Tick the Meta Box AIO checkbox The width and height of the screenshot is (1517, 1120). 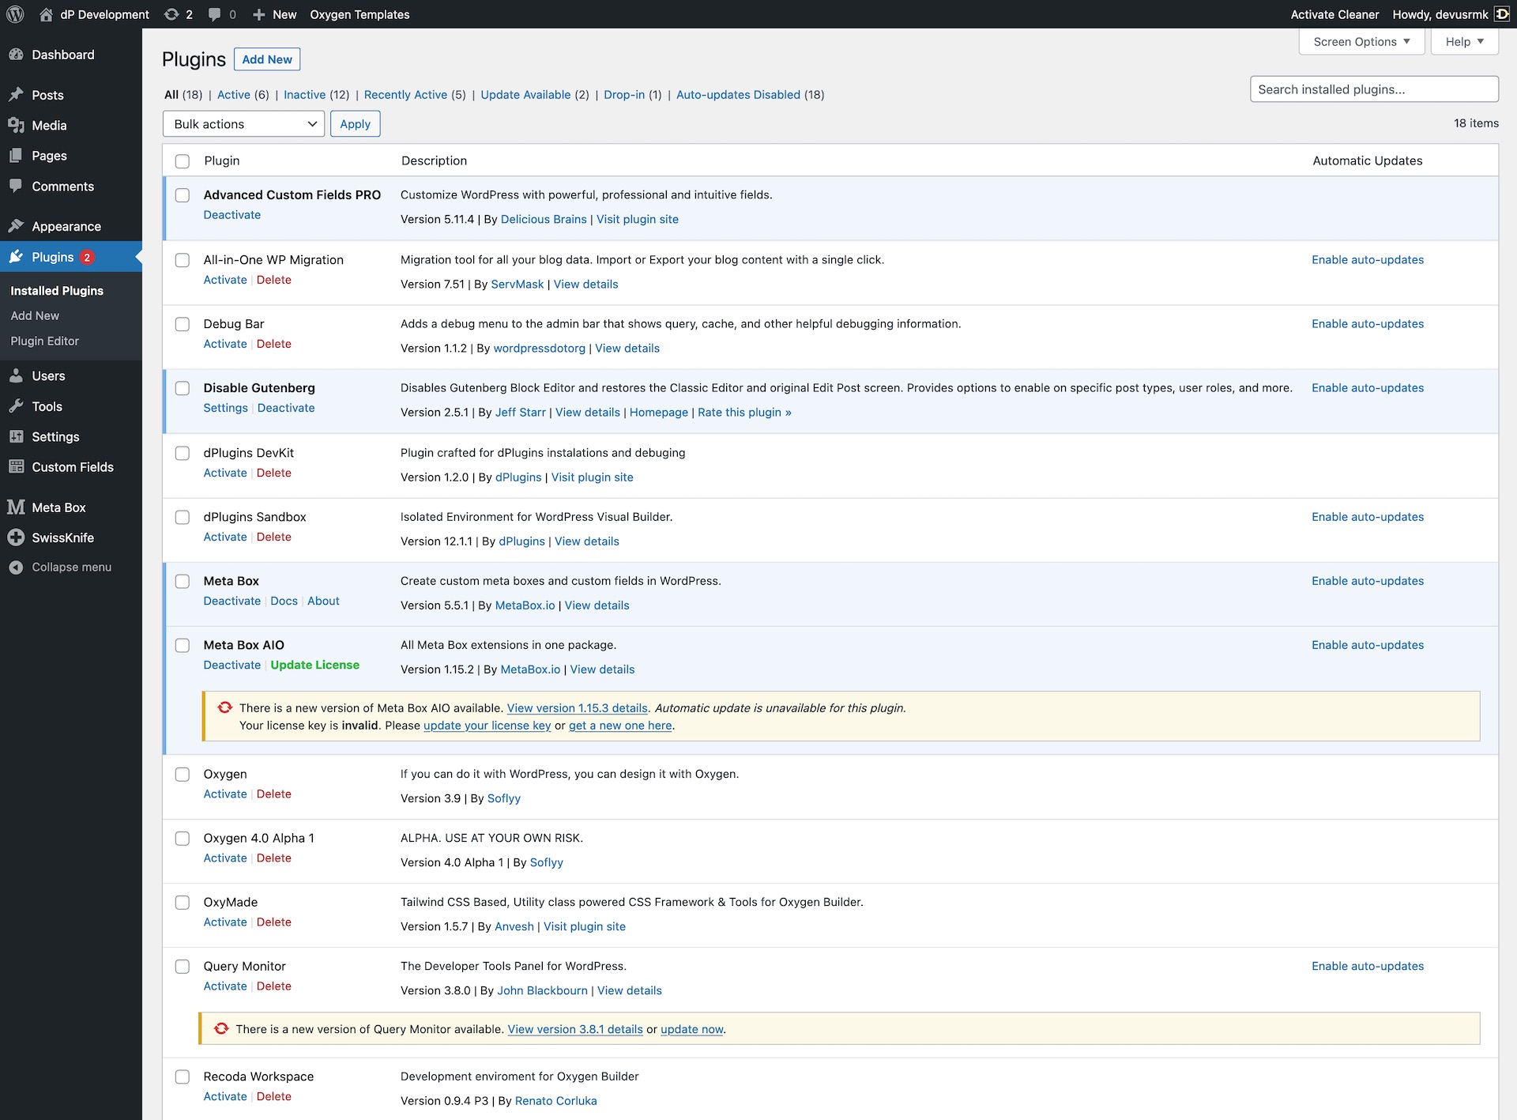[183, 645]
